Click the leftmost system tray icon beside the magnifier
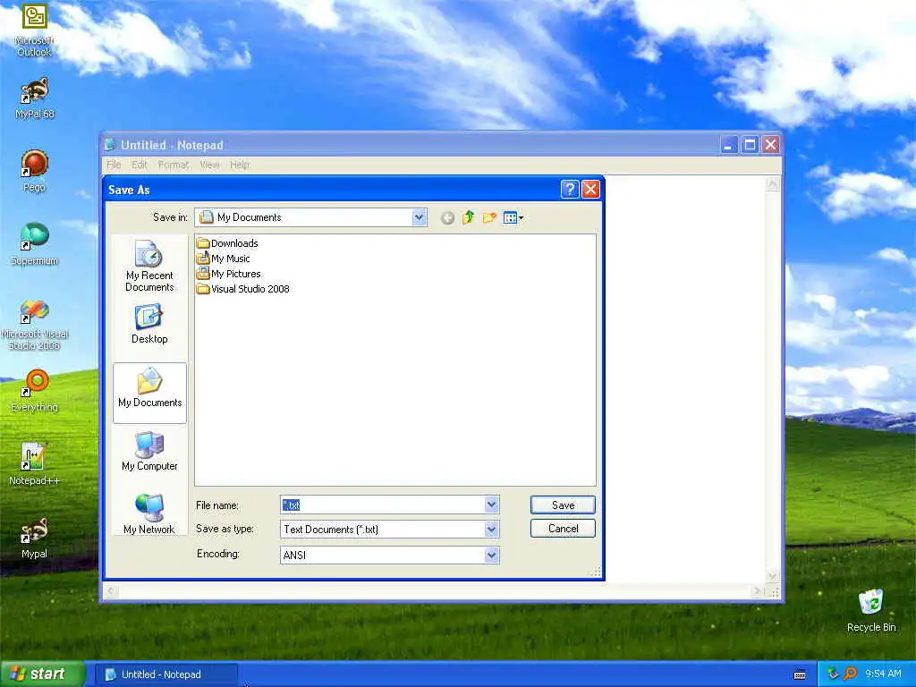 [x=833, y=674]
